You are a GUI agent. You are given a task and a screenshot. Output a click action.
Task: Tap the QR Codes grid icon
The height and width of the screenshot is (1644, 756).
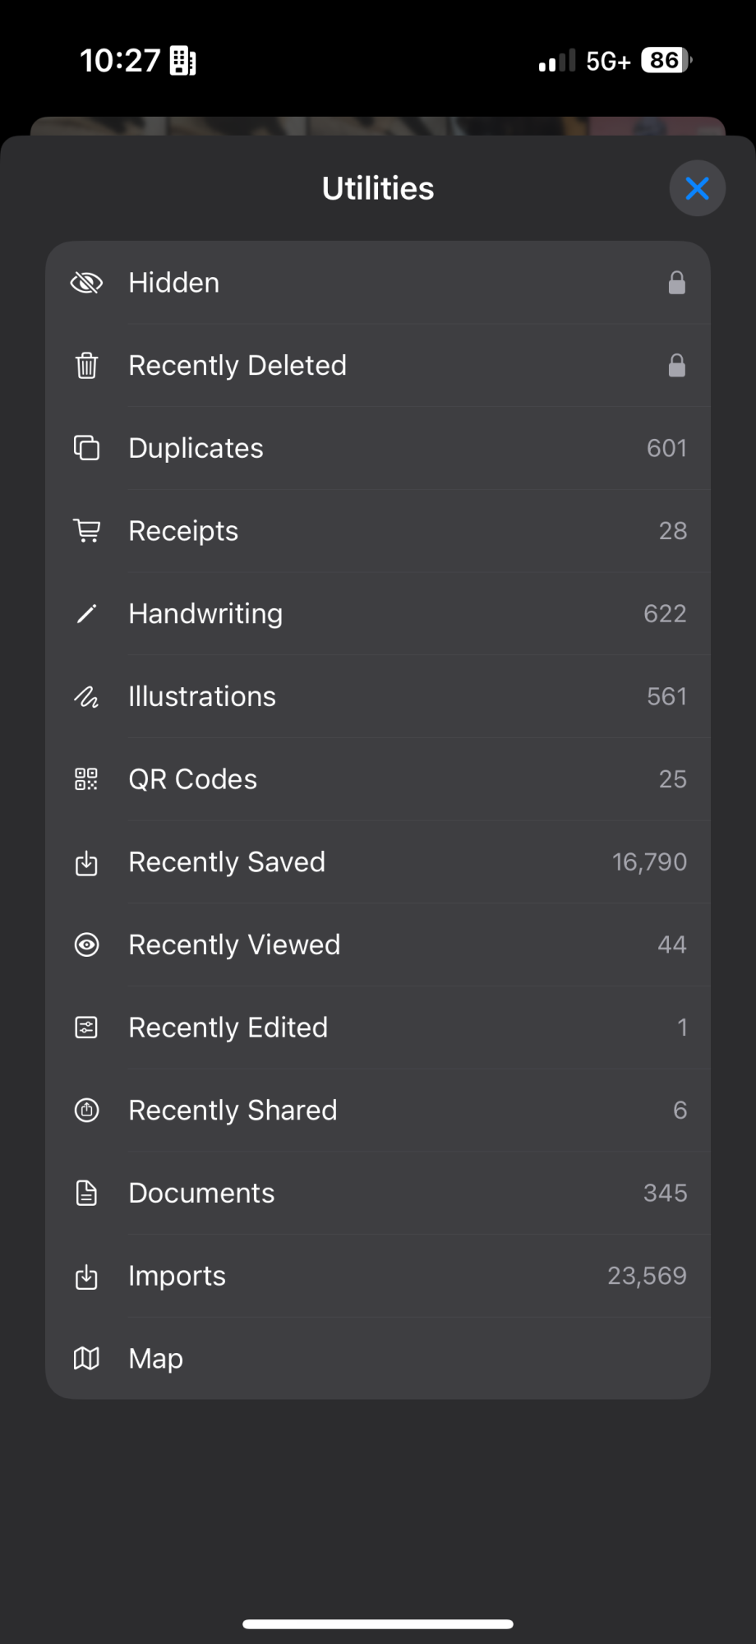[x=86, y=779]
